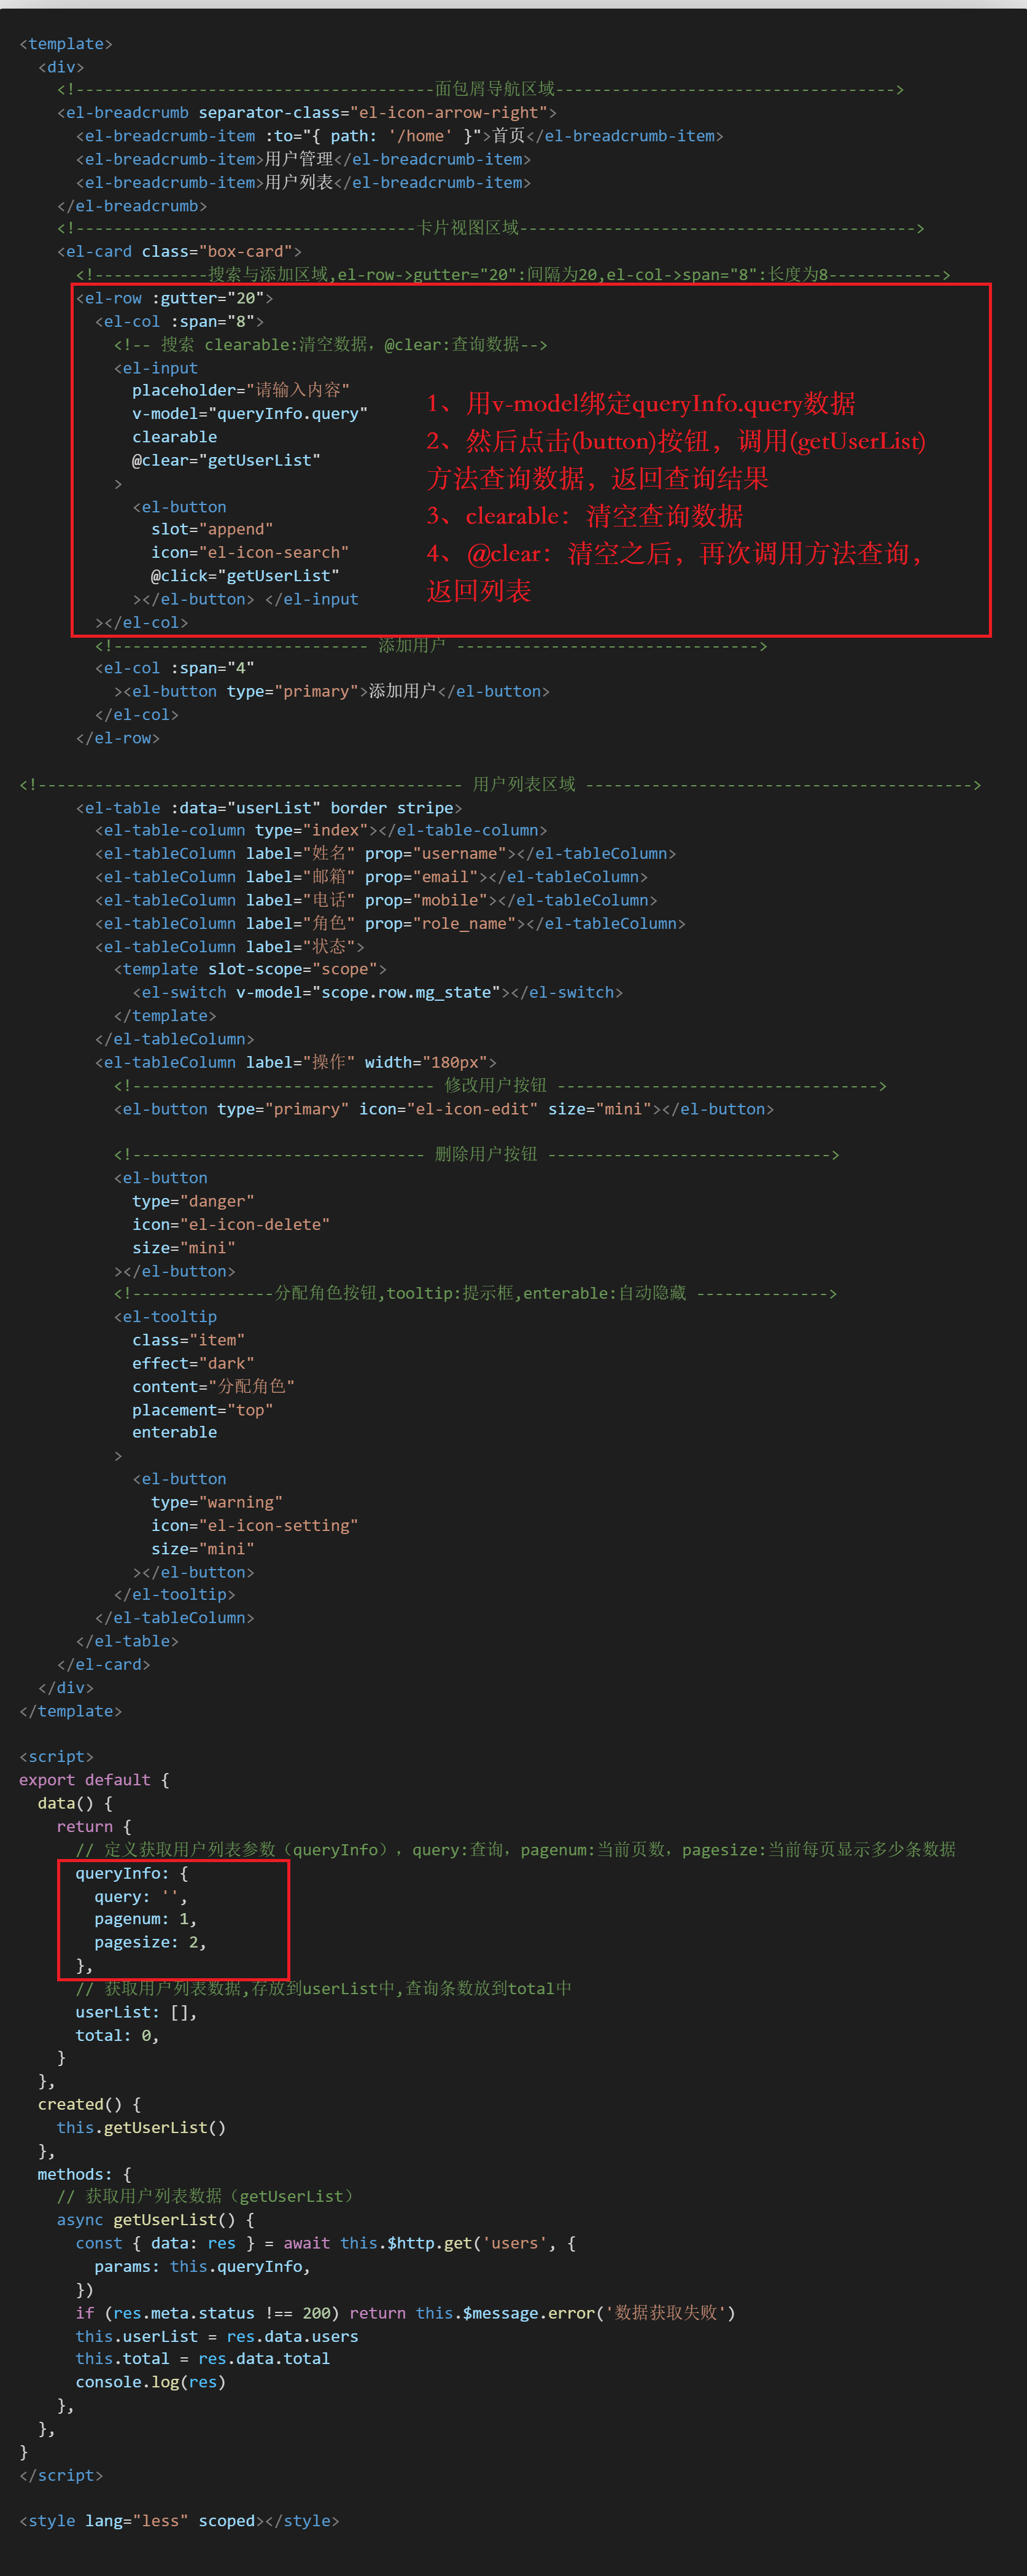
Task: Click the await this.$http.get('users' line
Action: (326, 2244)
